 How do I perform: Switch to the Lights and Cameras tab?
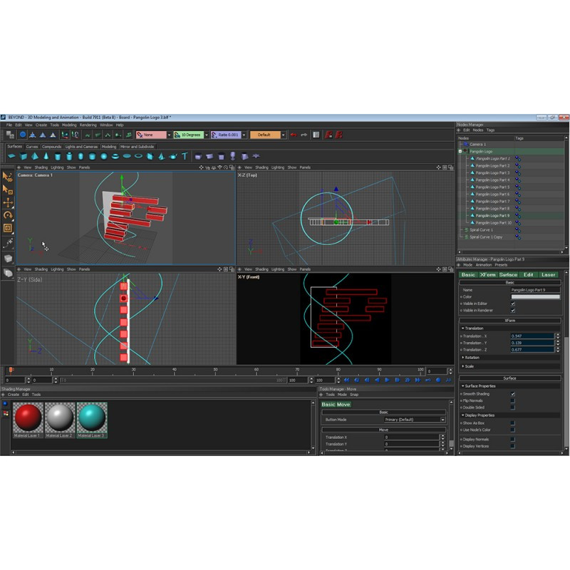81,147
